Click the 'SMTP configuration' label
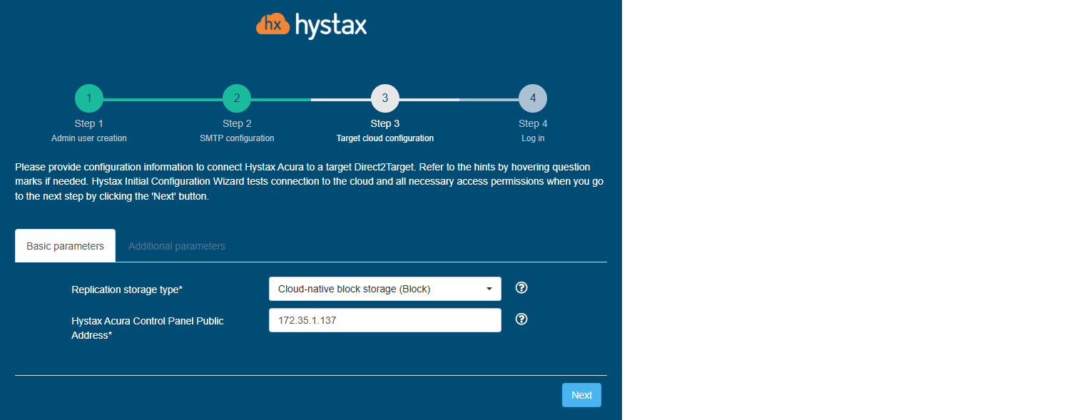The height and width of the screenshot is (420, 1070). pyautogui.click(x=237, y=138)
